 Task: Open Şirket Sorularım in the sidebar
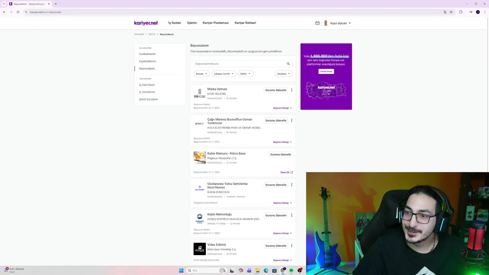click(148, 99)
